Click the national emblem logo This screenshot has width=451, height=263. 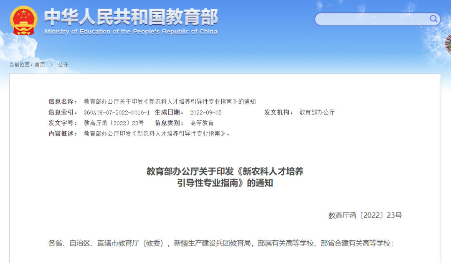24,20
